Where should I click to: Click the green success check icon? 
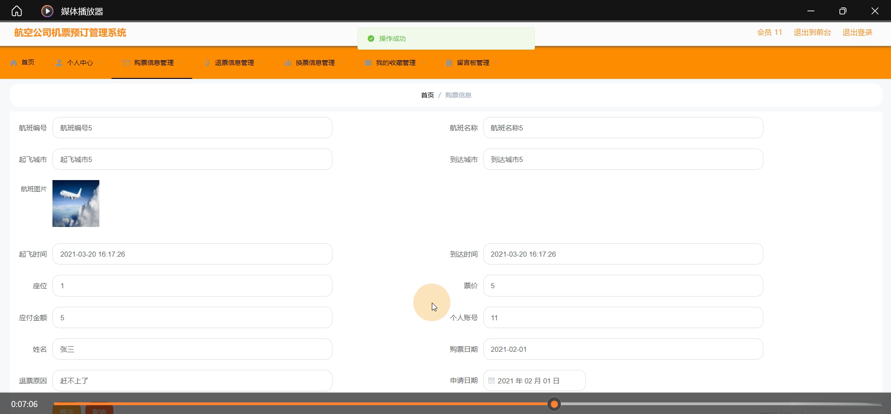click(371, 39)
